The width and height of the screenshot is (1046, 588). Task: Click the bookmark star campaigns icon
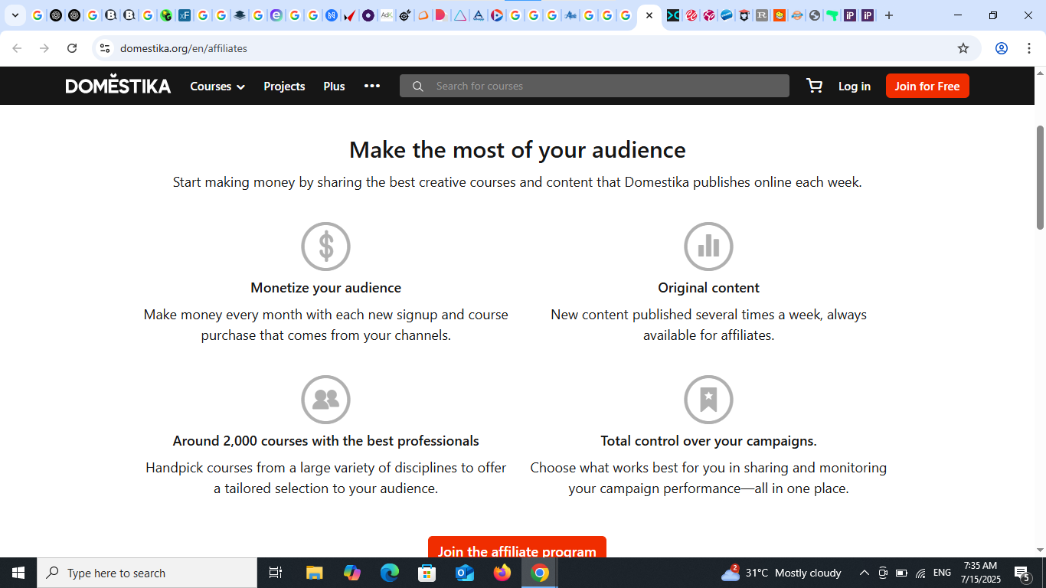pyautogui.click(x=708, y=400)
